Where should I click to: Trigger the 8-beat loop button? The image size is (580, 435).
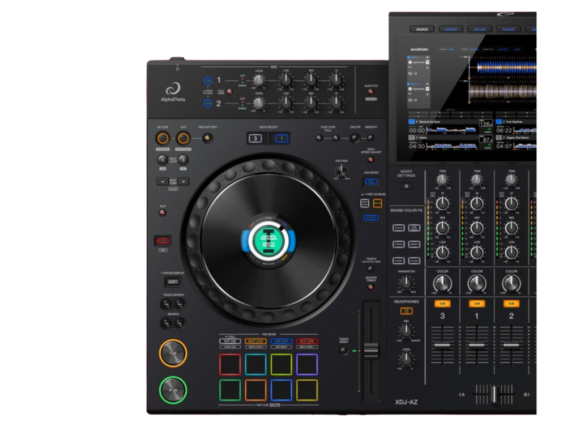point(183,160)
